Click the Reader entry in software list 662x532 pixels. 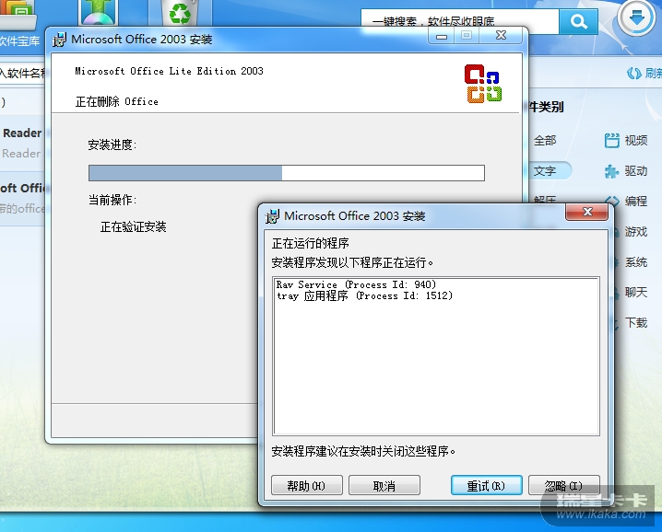coord(22,143)
